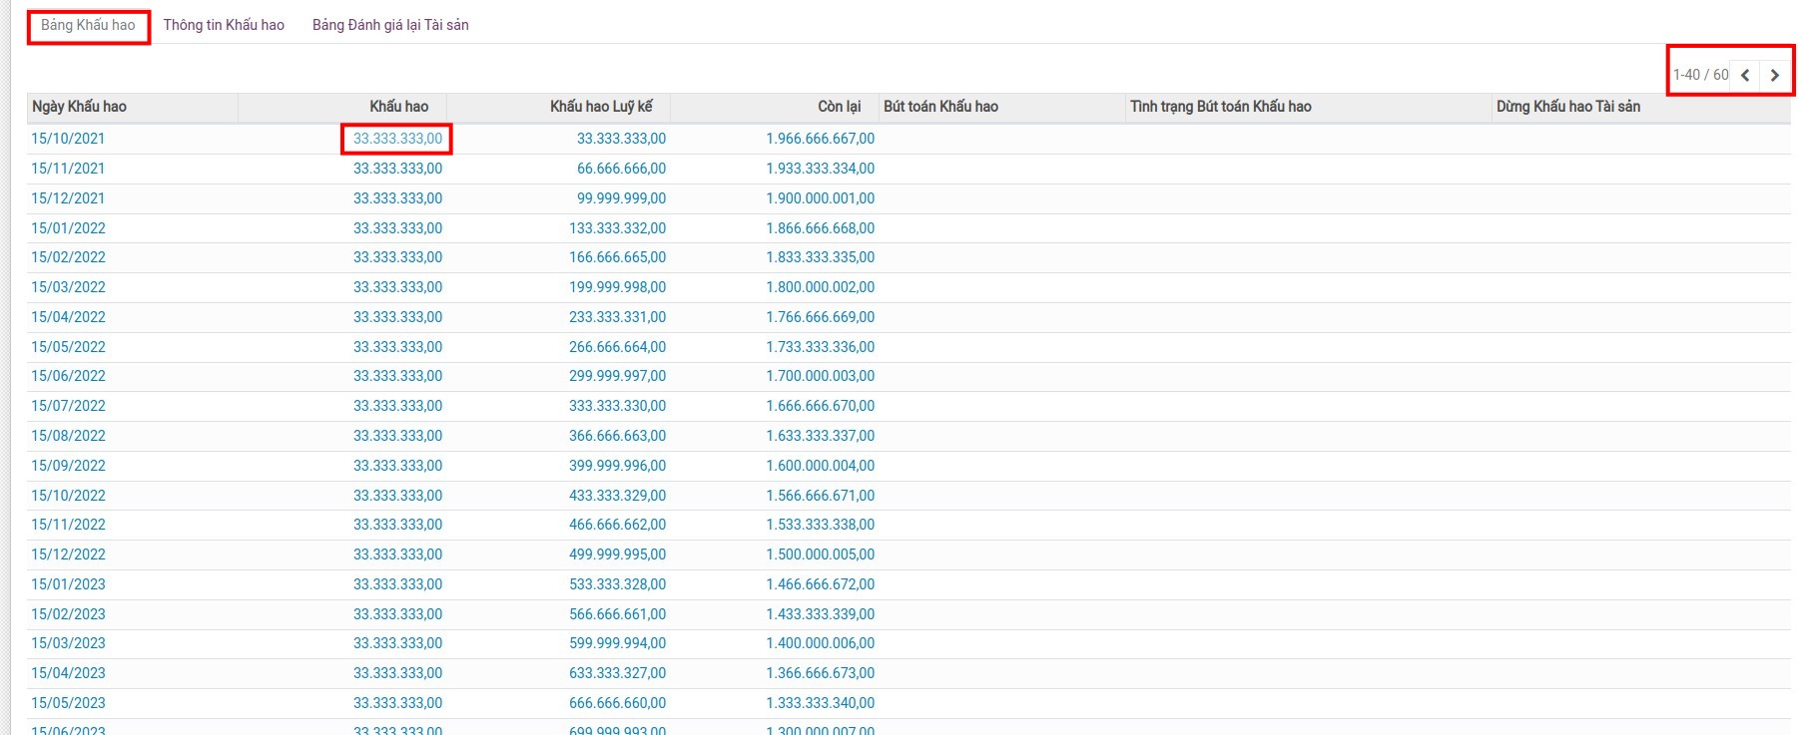Viewport: 1801px width, 735px height.
Task: Click cumulative value 99.999.999,00
Action: (x=621, y=198)
